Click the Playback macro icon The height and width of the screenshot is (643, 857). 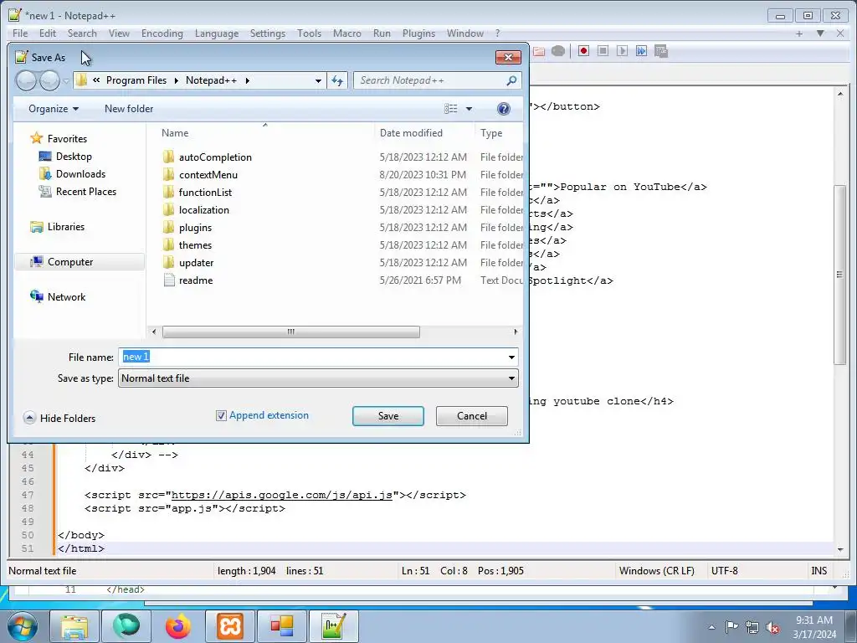click(x=622, y=51)
